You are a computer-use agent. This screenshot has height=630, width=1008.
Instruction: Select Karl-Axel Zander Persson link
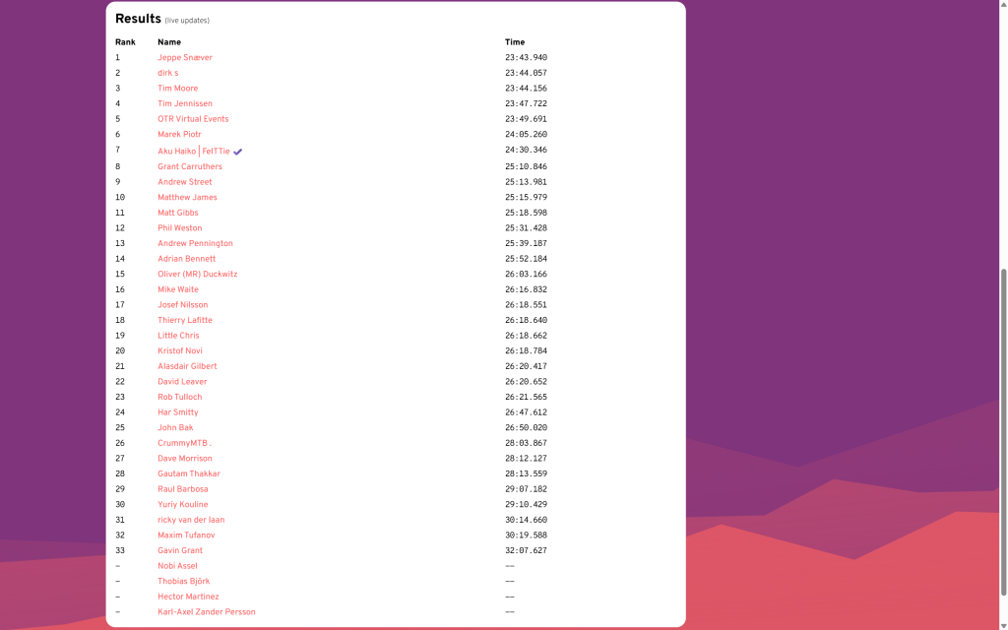coord(207,612)
